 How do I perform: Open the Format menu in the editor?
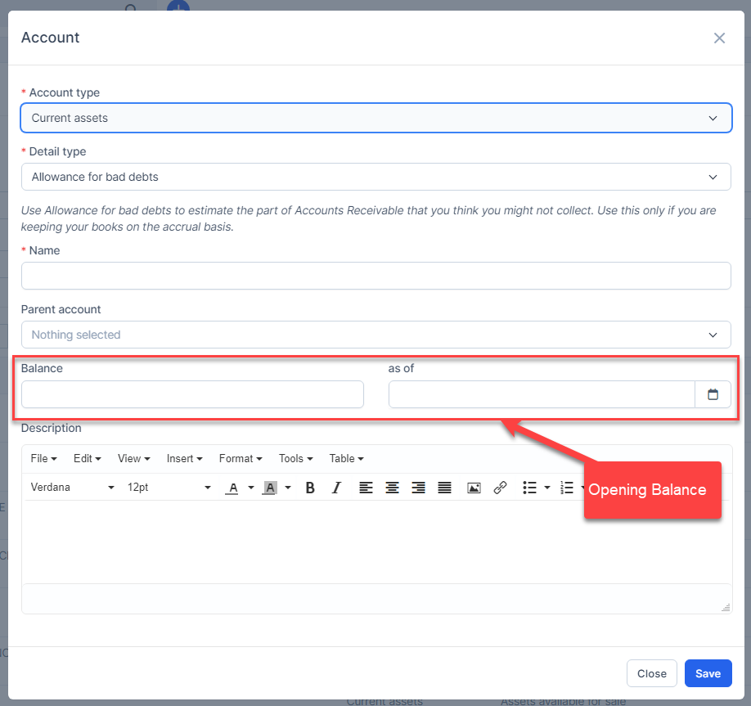click(x=240, y=459)
